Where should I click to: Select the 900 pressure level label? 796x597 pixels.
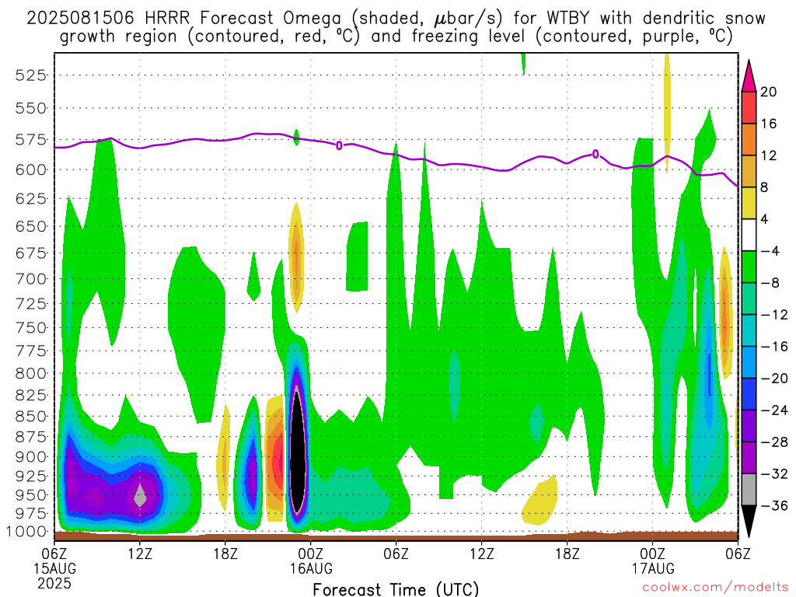[x=31, y=457]
